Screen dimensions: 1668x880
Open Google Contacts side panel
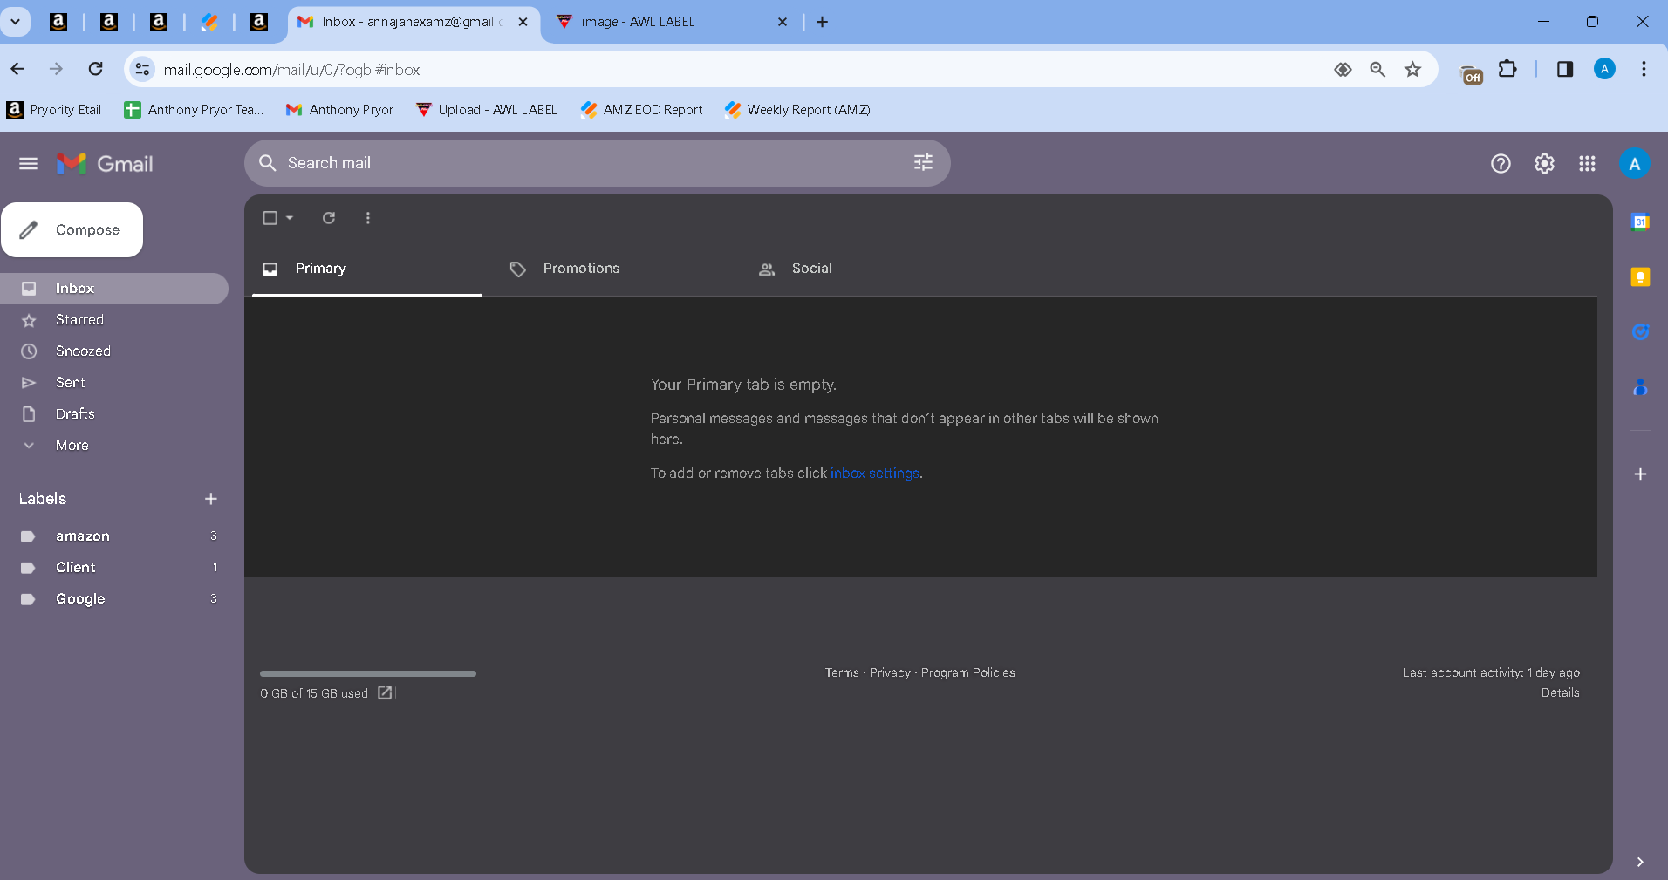coord(1640,387)
